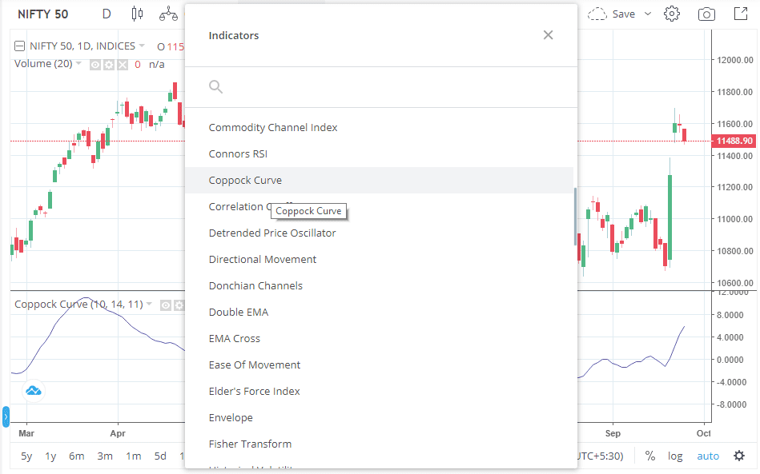Add the Envelope indicator
760x474 pixels.
click(379, 417)
